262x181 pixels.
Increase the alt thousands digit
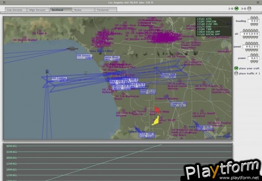tap(249, 31)
